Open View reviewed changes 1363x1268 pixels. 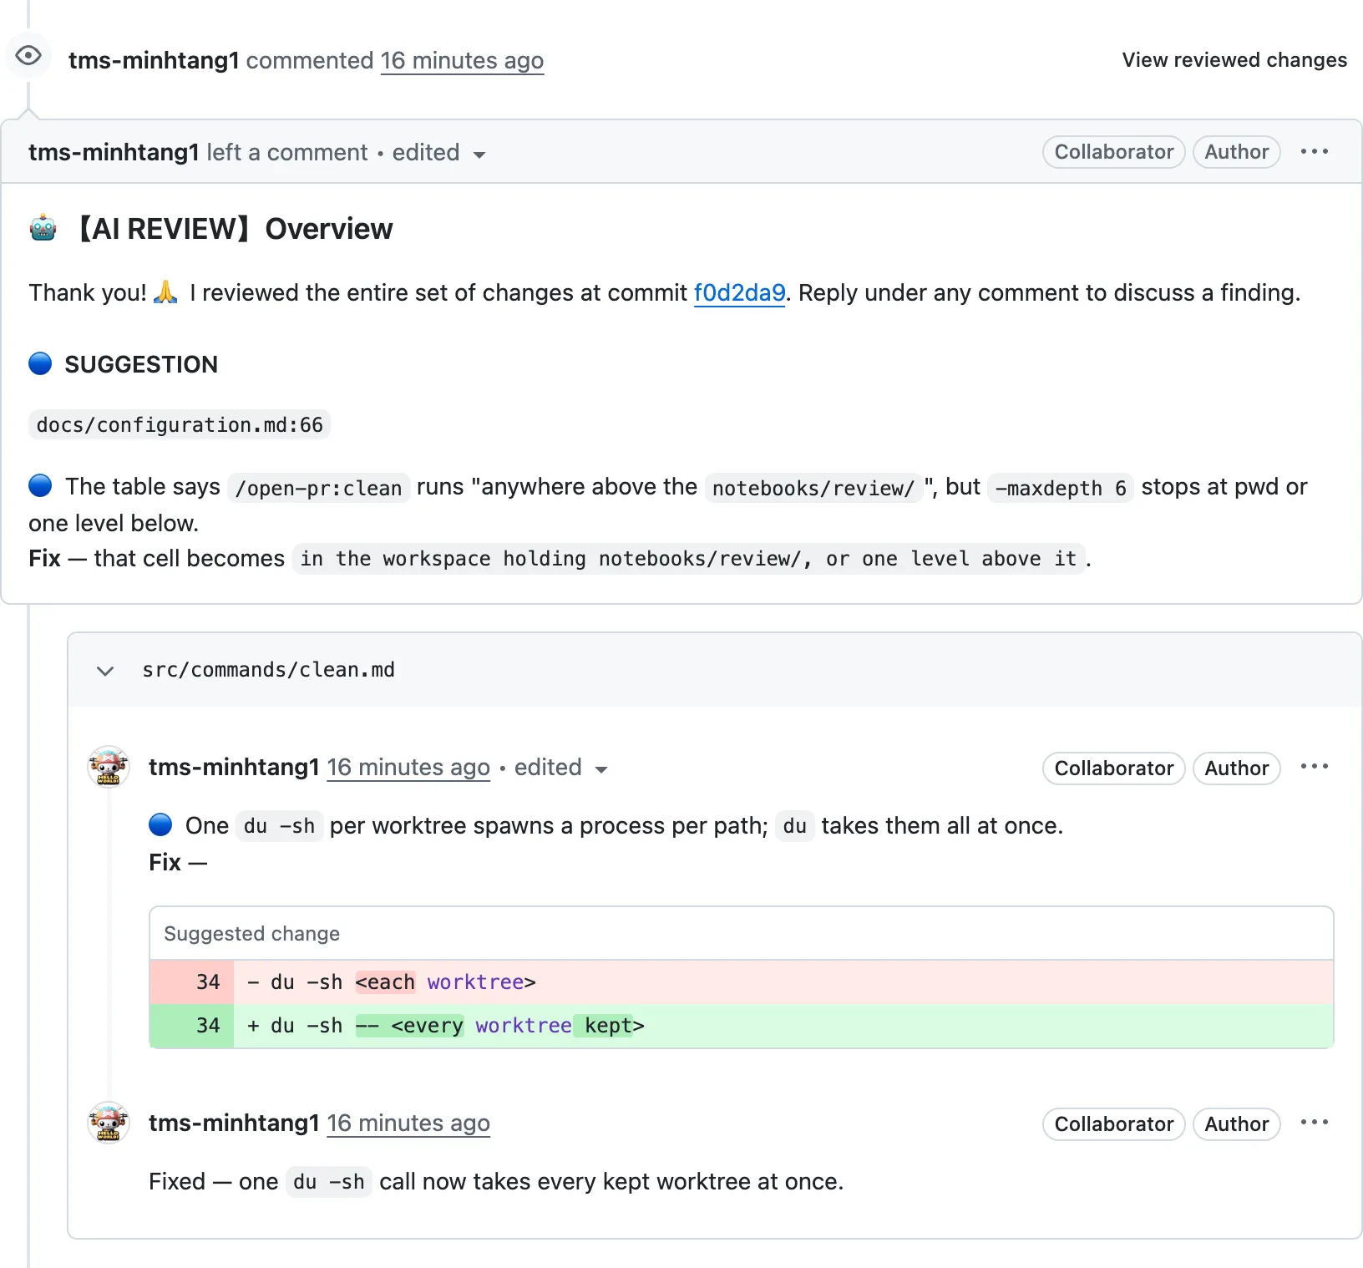(x=1234, y=60)
